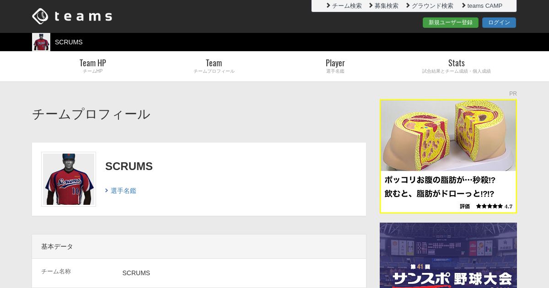Click the small SCRUMS uniform icon in black bar

click(x=41, y=42)
